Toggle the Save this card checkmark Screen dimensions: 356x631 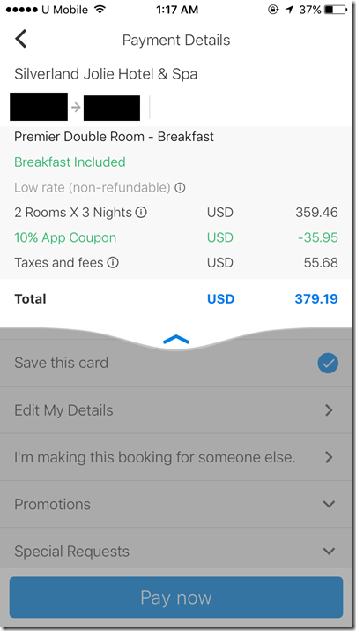pyautogui.click(x=328, y=363)
